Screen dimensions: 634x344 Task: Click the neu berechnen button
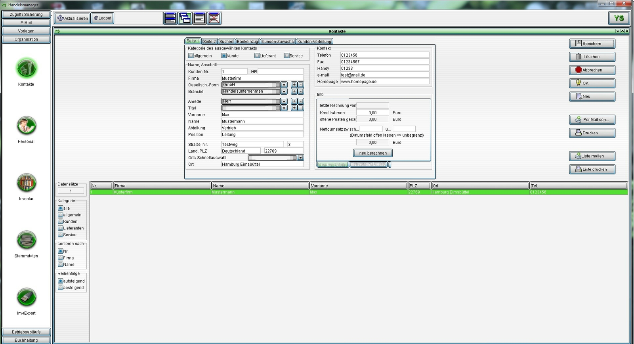pyautogui.click(x=373, y=153)
